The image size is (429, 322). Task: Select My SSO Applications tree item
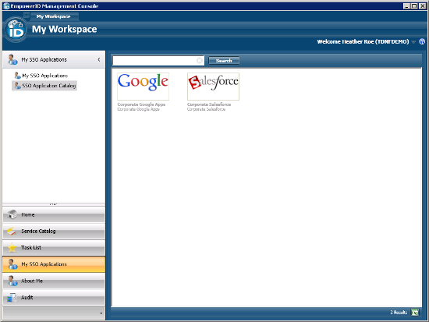click(x=41, y=76)
